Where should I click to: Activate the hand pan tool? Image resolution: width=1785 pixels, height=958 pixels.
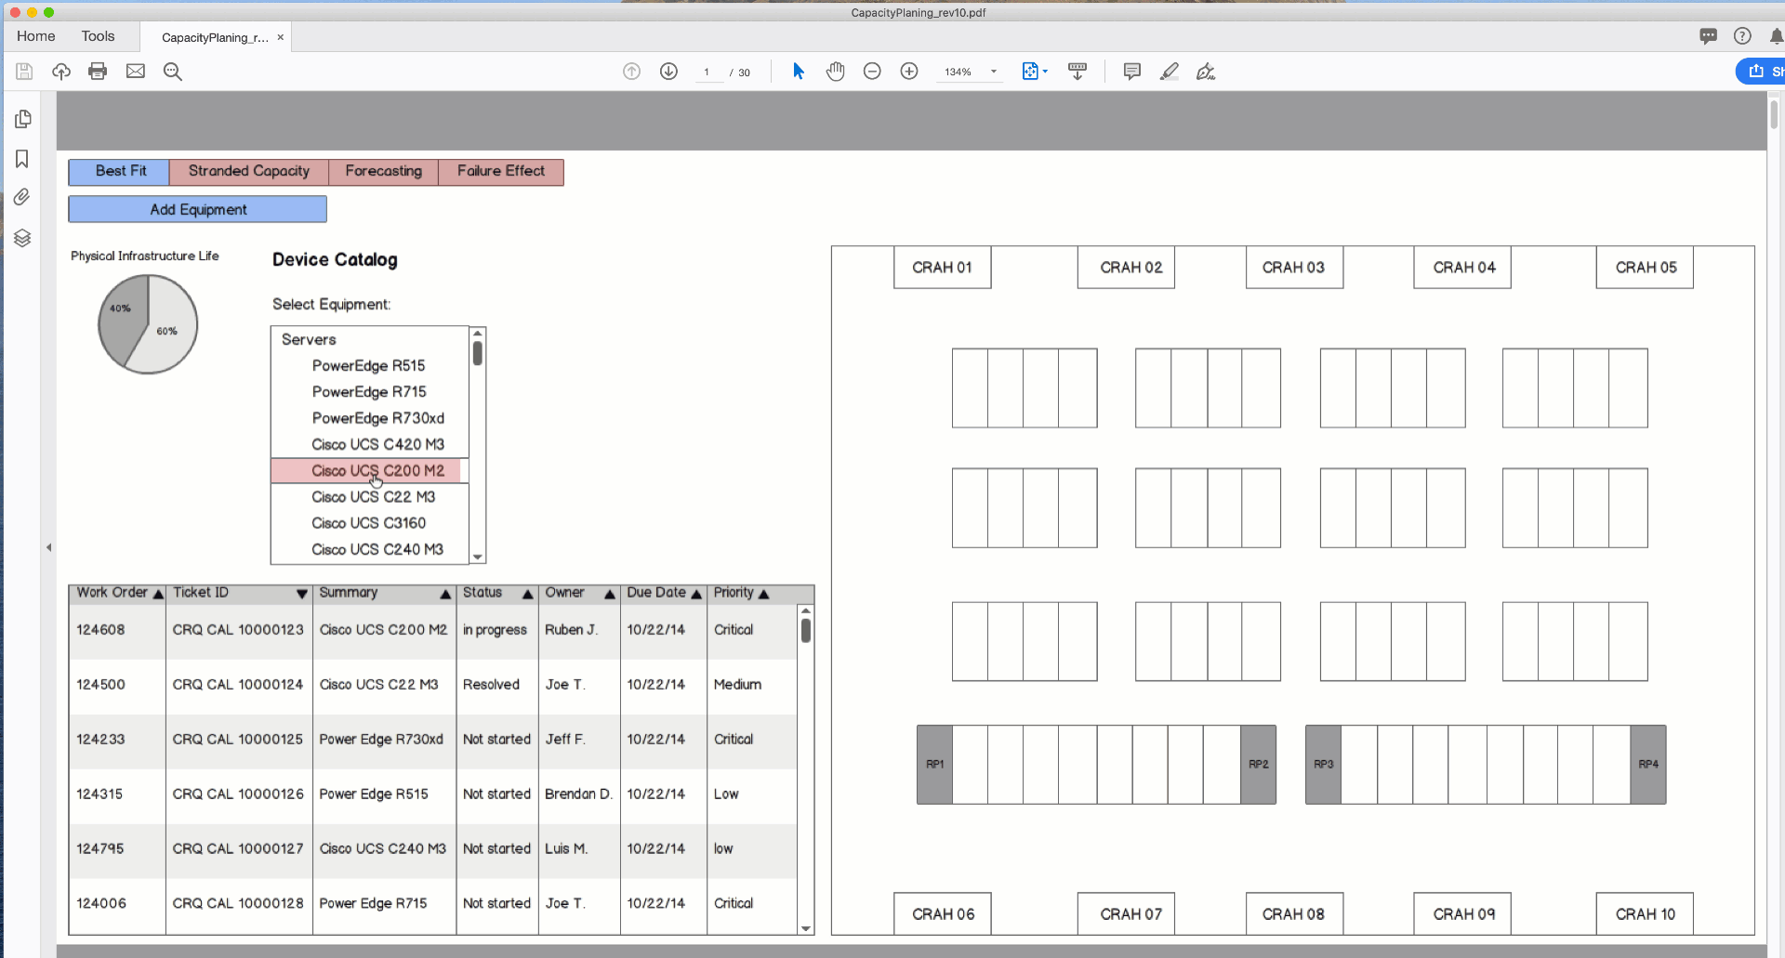tap(835, 72)
